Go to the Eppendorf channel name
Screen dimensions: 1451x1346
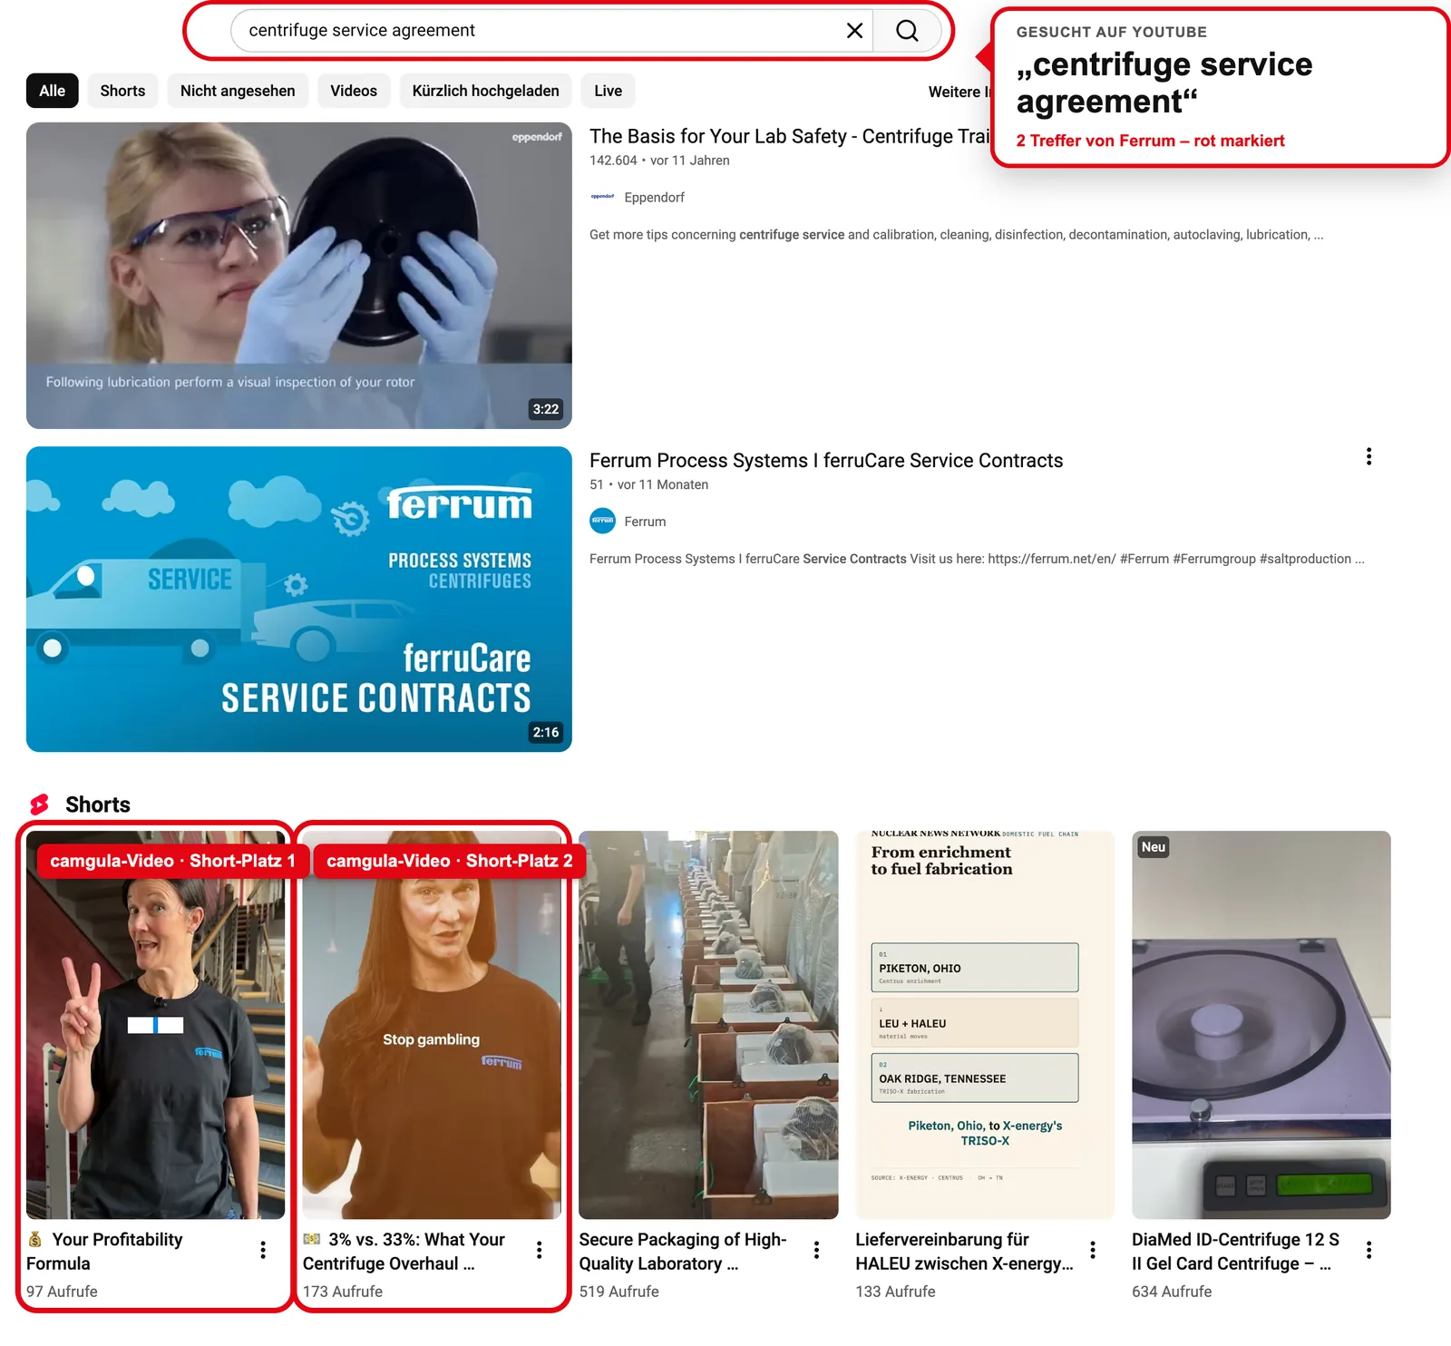(x=654, y=198)
